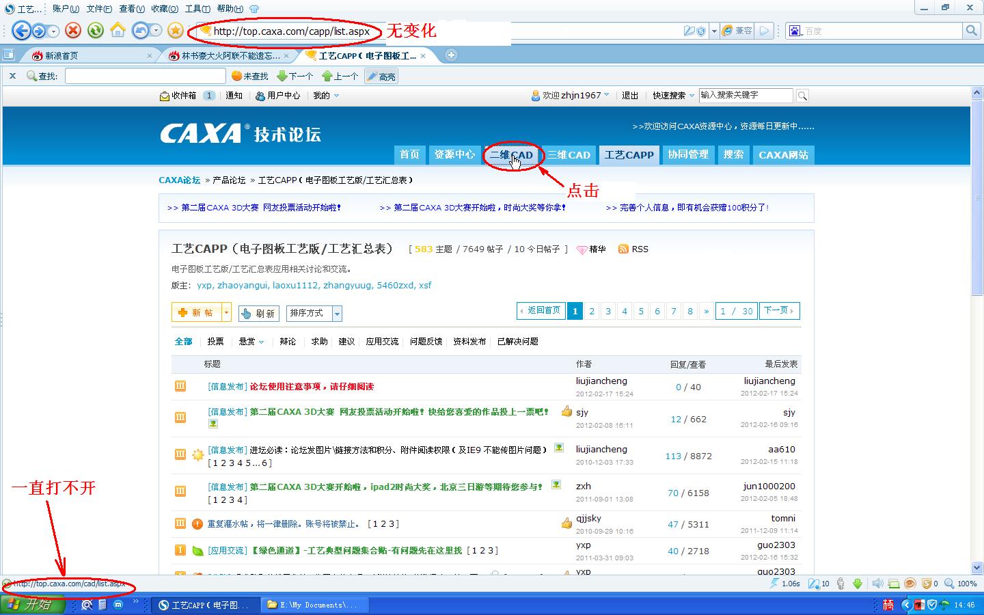Viewport: 984px width, 615px height.
Task: Go to browser Home page icon
Action: tap(118, 31)
